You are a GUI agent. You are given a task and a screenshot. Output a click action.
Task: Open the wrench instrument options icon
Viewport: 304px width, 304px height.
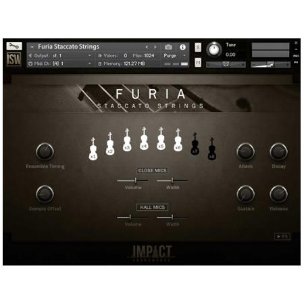(14, 46)
